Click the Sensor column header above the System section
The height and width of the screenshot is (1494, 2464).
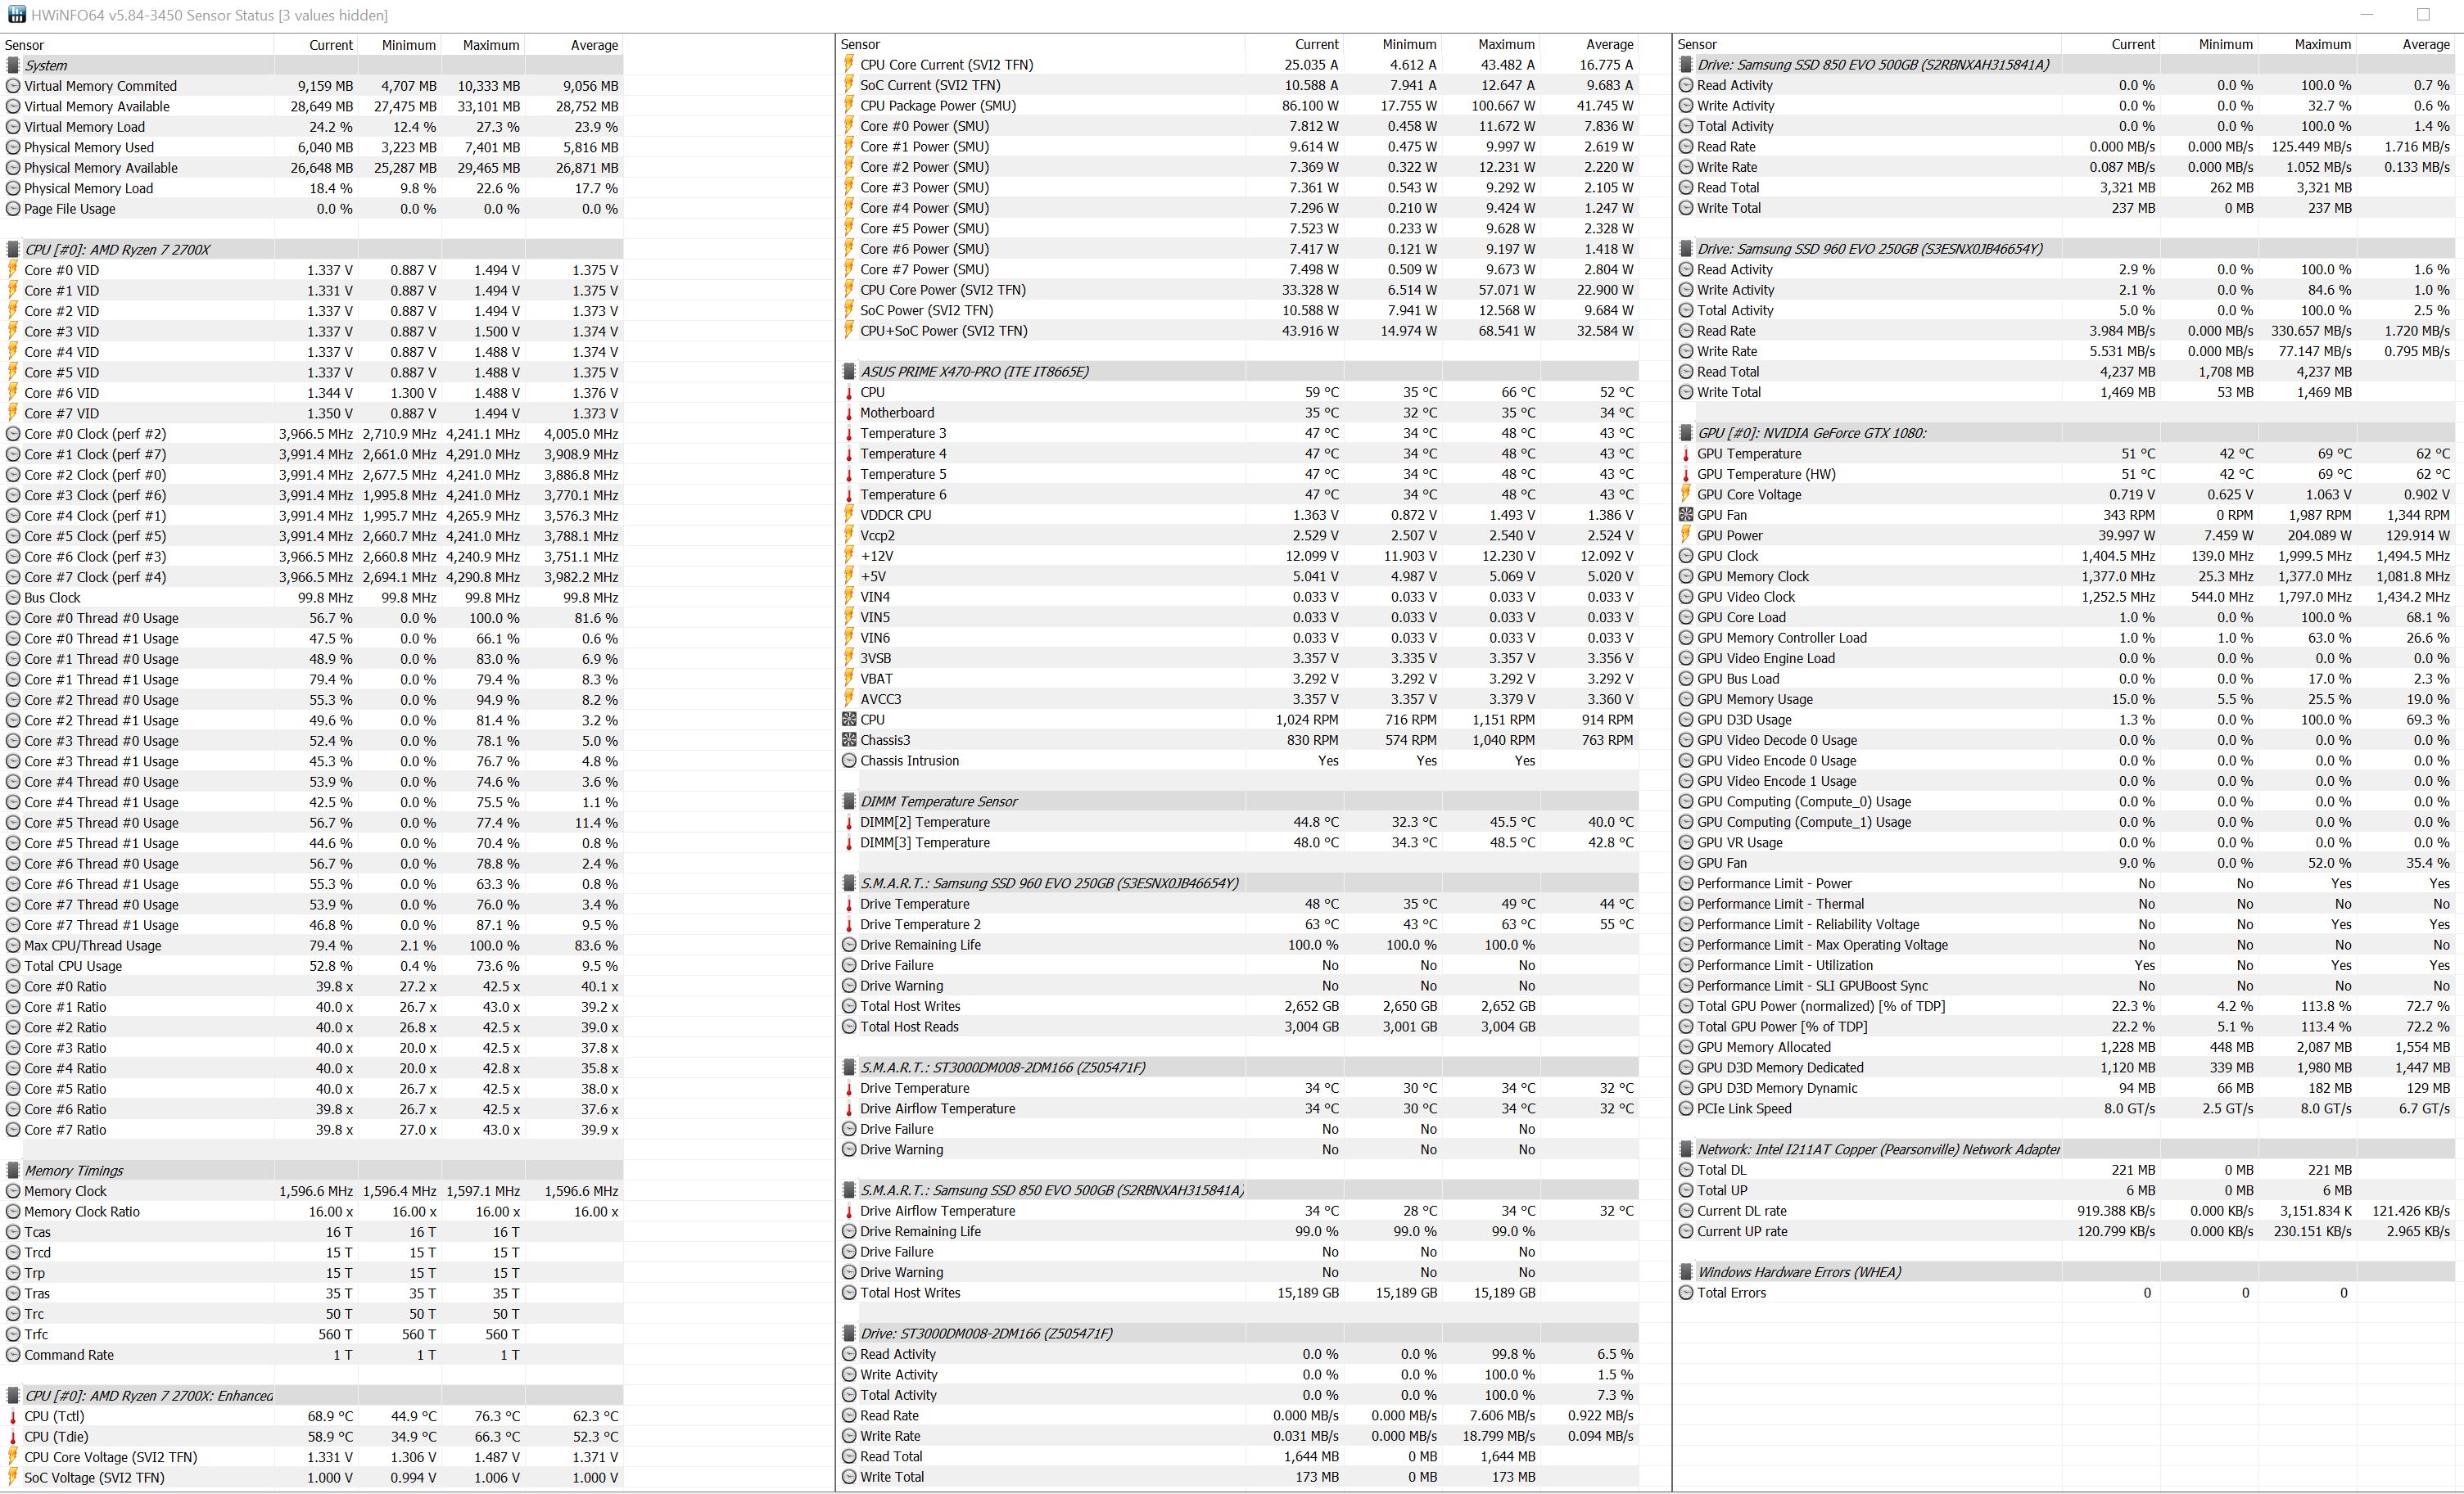(x=137, y=45)
